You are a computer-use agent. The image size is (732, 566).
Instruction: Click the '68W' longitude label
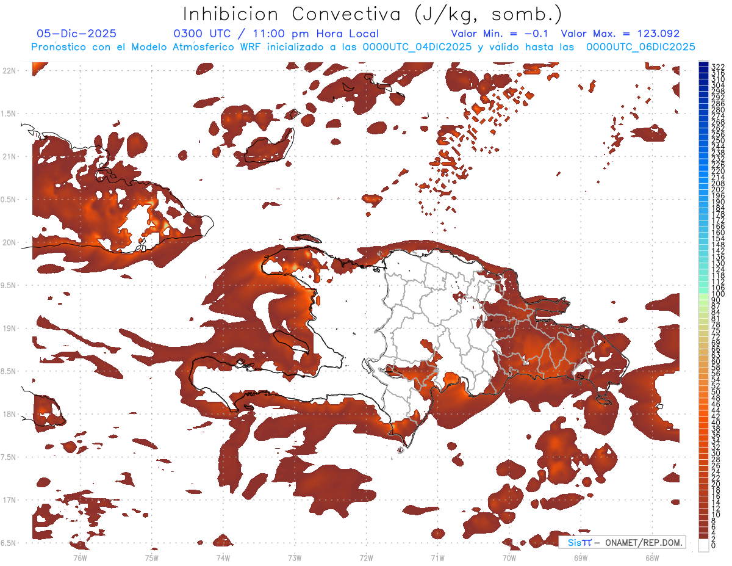pyautogui.click(x=651, y=557)
